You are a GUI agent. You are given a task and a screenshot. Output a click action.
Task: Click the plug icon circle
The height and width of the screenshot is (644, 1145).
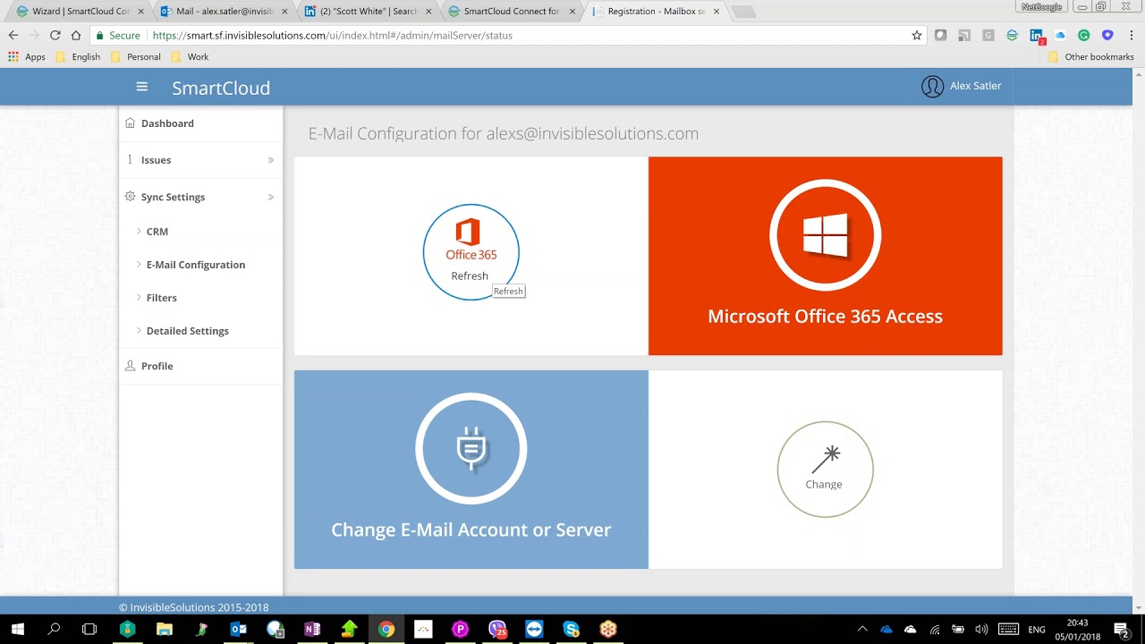tap(471, 448)
